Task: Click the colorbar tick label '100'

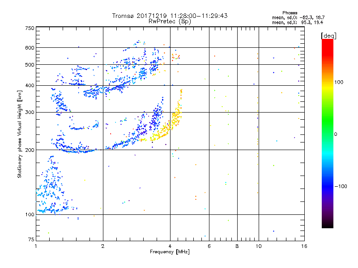Action: [x=339, y=82]
